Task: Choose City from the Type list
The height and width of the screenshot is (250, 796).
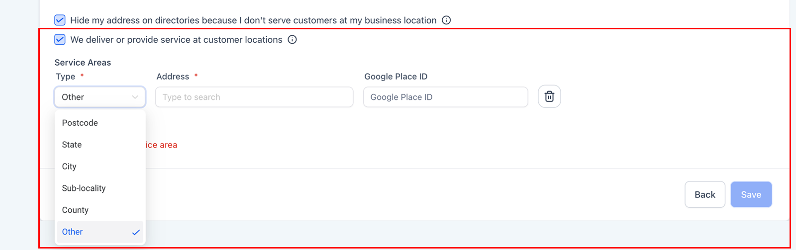Action: [100, 167]
